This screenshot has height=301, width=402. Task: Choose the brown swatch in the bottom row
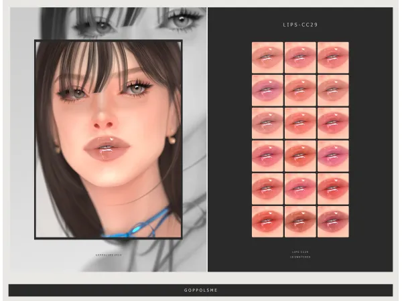[300, 221]
